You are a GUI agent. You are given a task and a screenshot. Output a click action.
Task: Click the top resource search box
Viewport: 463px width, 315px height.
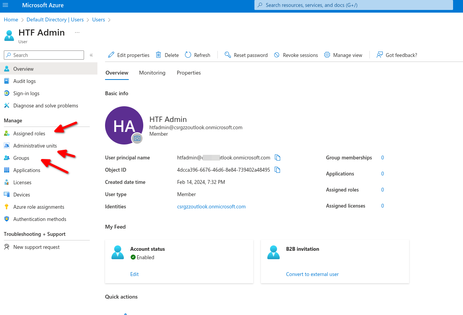353,5
